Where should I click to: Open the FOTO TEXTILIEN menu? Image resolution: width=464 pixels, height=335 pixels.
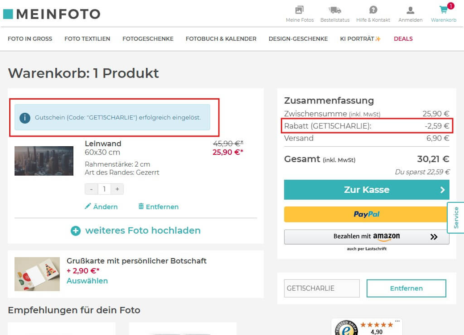pyautogui.click(x=87, y=39)
